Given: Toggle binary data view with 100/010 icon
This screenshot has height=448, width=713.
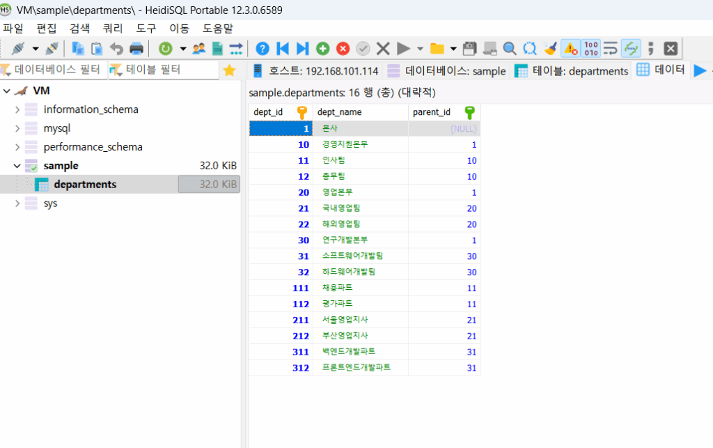Looking at the screenshot, I should (591, 48).
